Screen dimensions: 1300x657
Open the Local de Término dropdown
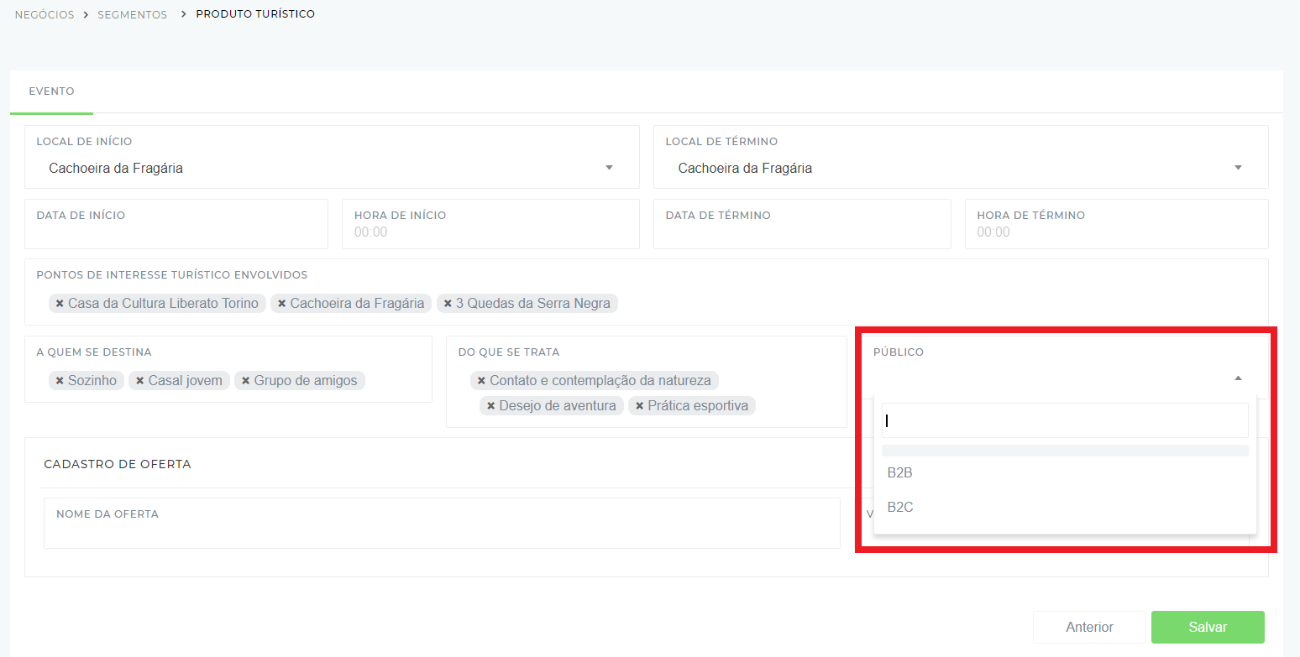click(x=961, y=168)
